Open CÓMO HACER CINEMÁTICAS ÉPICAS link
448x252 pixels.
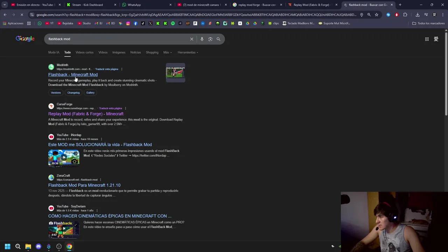[110, 216]
